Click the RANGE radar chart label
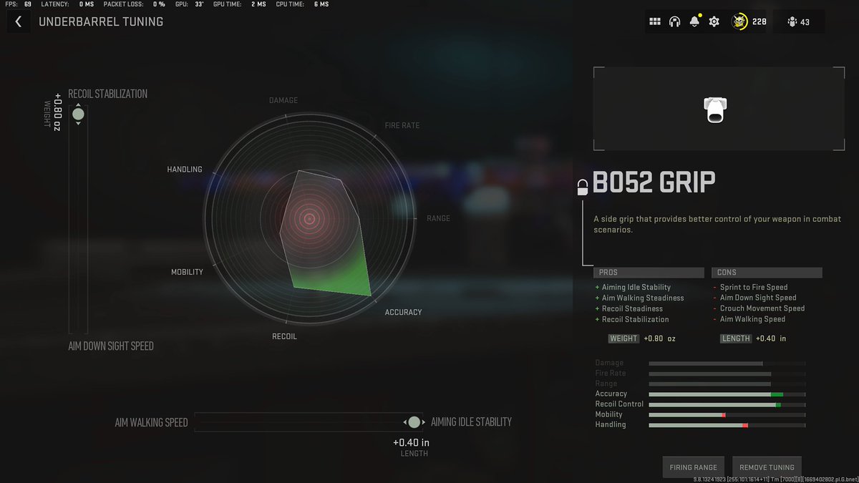This screenshot has height=483, width=859. (x=438, y=218)
